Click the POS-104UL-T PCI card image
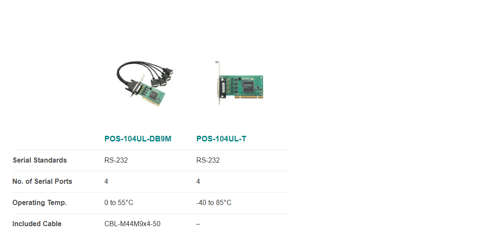Image resolution: width=482 pixels, height=237 pixels. 239,83
